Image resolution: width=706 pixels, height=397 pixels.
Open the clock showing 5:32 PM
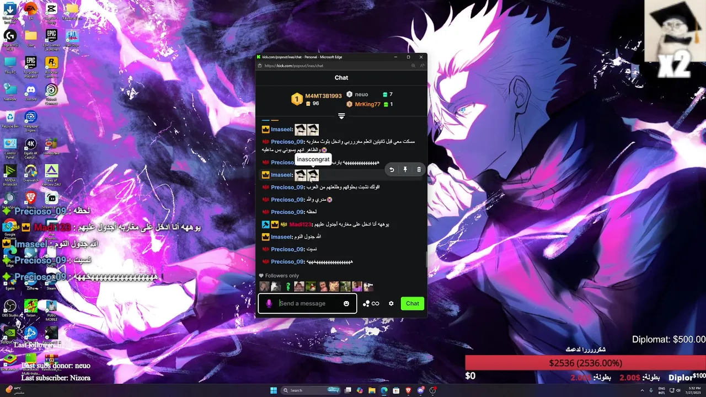pyautogui.click(x=692, y=390)
